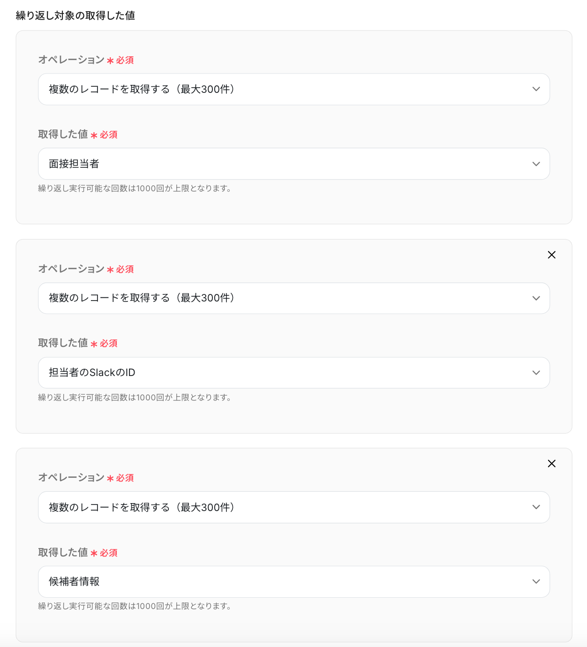Open the 候補者情報 value dropdown
Screen dimensions: 587x647
coord(294,581)
